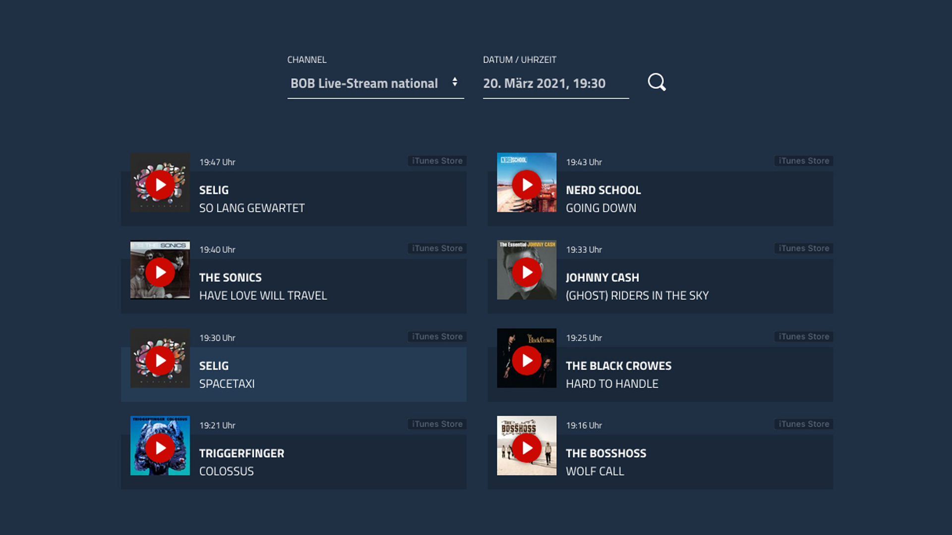Viewport: 952px width, 535px height.
Task: Click the GOING DOWN song title
Action: [x=601, y=208]
